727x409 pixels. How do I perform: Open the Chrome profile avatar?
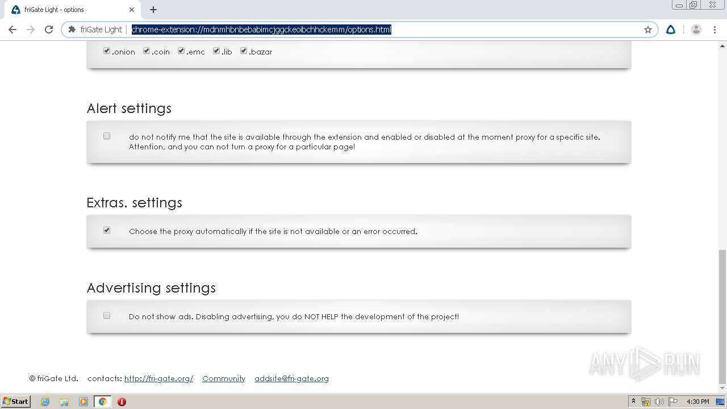click(696, 30)
